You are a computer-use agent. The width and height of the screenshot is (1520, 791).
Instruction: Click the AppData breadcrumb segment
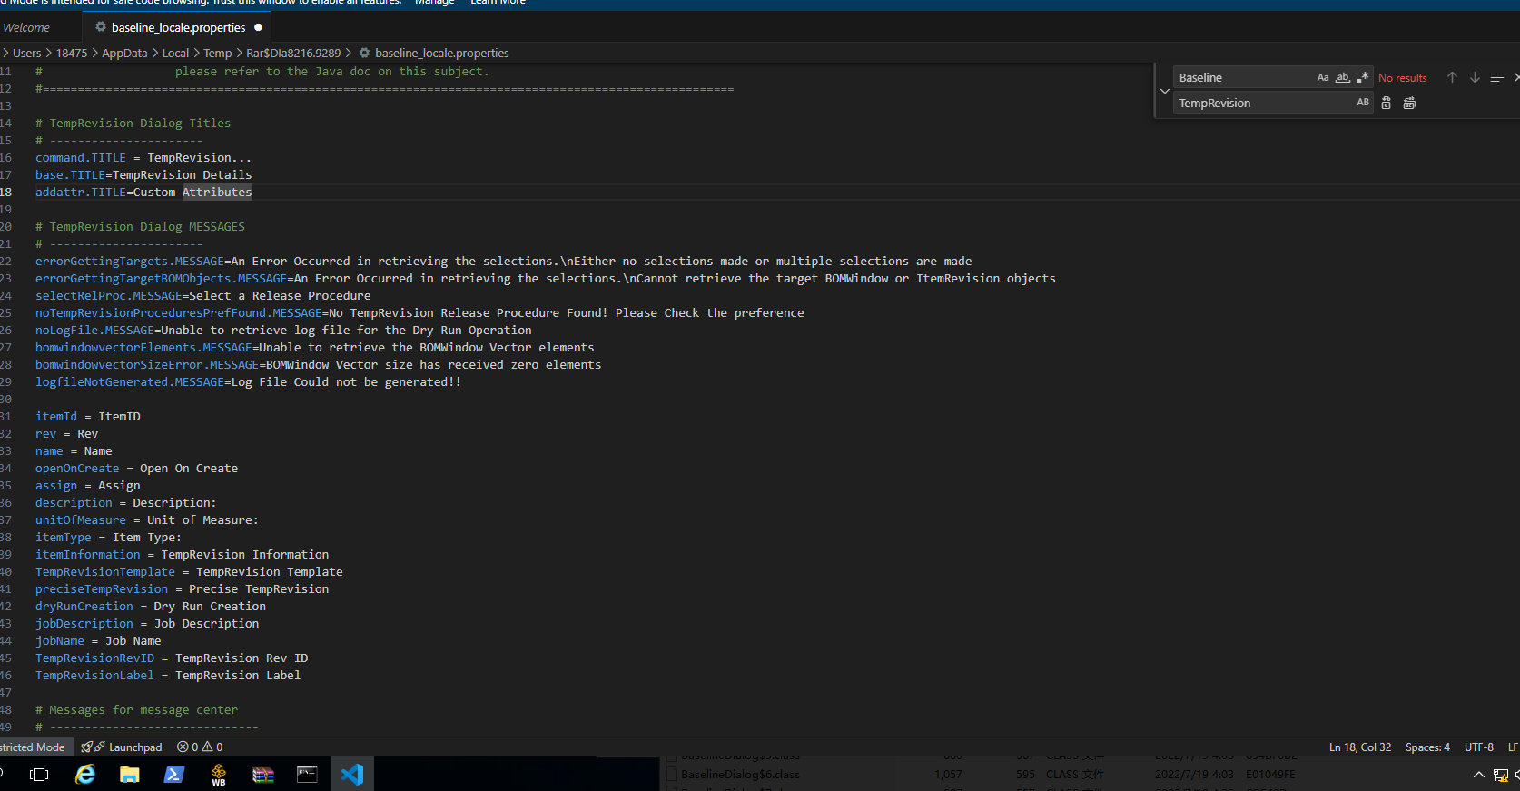click(x=124, y=53)
